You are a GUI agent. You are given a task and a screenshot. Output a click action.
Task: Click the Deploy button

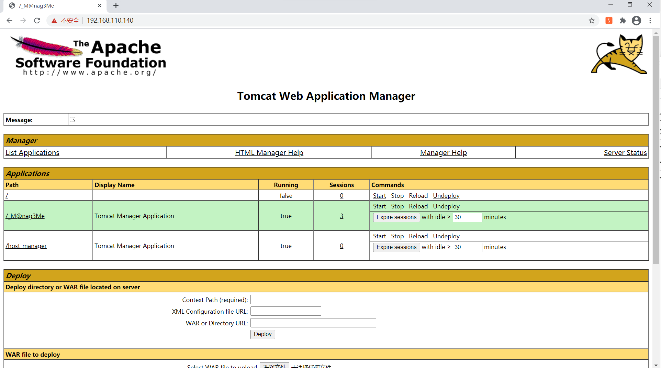[262, 334]
